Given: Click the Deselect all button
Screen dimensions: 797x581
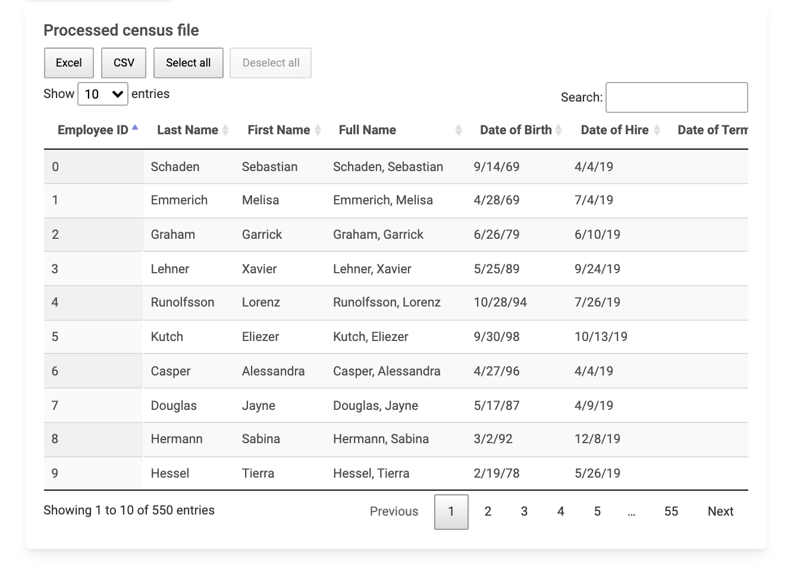Looking at the screenshot, I should pyautogui.click(x=271, y=63).
